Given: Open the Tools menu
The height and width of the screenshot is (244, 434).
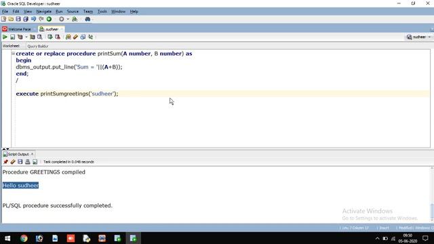Looking at the screenshot, I should point(102,12).
